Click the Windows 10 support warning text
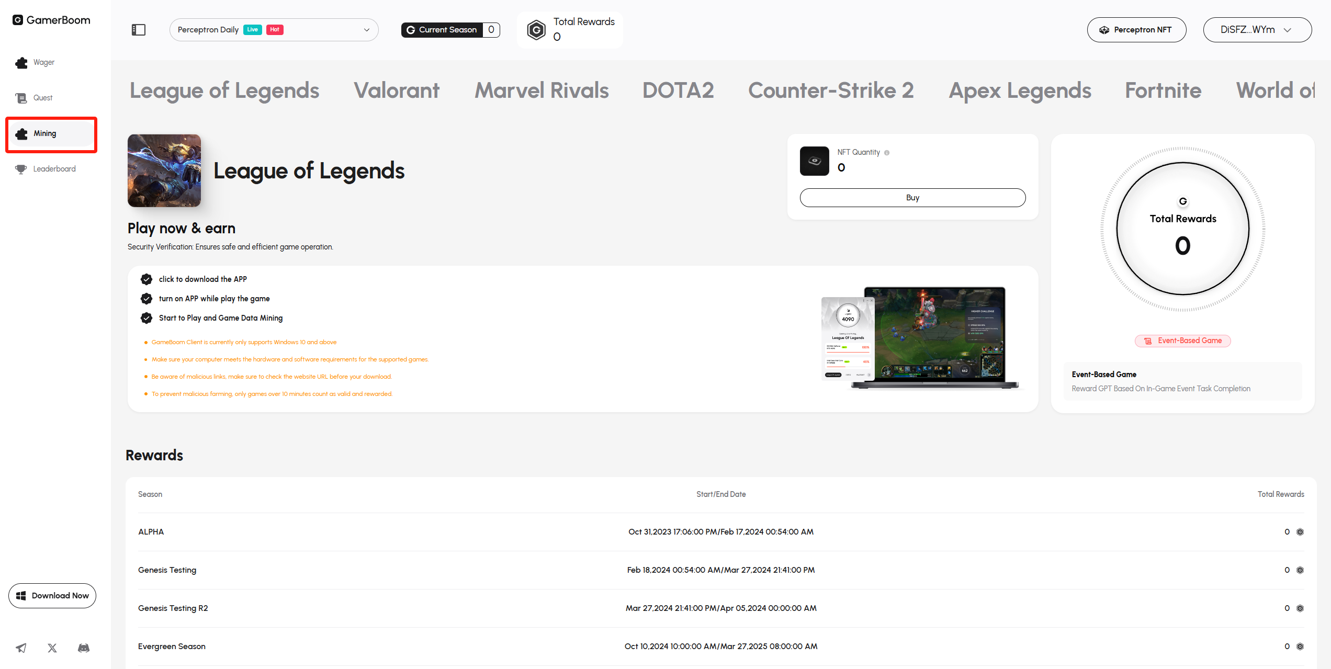The width and height of the screenshot is (1331, 669). (244, 342)
